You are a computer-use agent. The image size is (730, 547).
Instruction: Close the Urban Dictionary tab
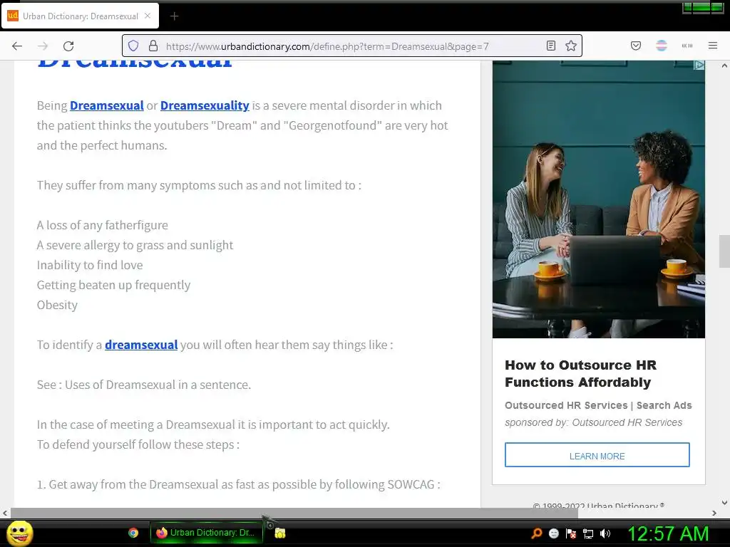(148, 16)
